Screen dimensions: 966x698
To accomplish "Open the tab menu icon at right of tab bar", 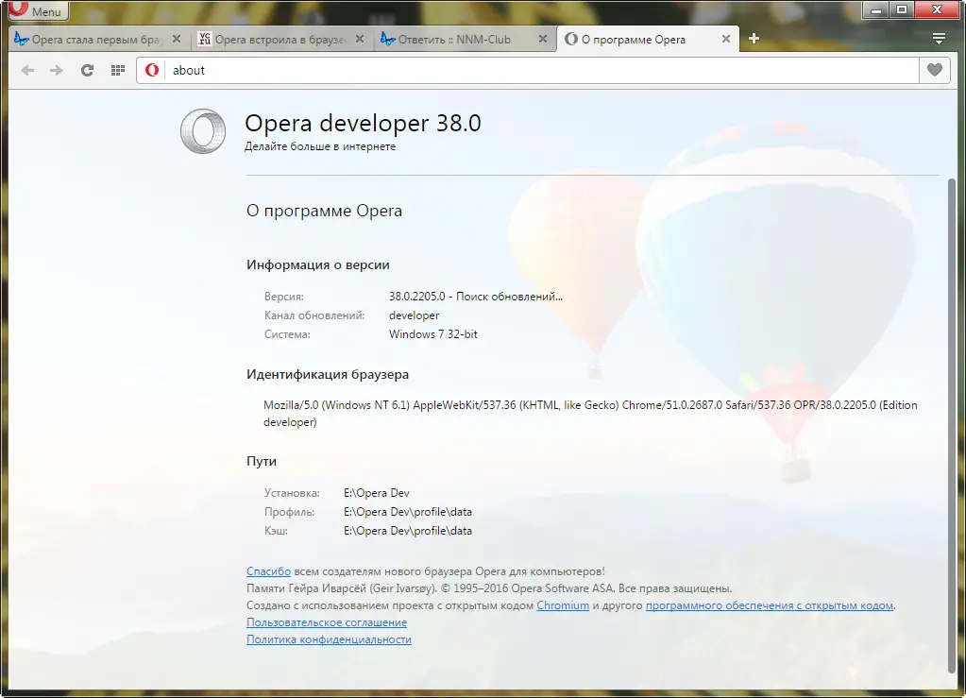I will click(939, 39).
